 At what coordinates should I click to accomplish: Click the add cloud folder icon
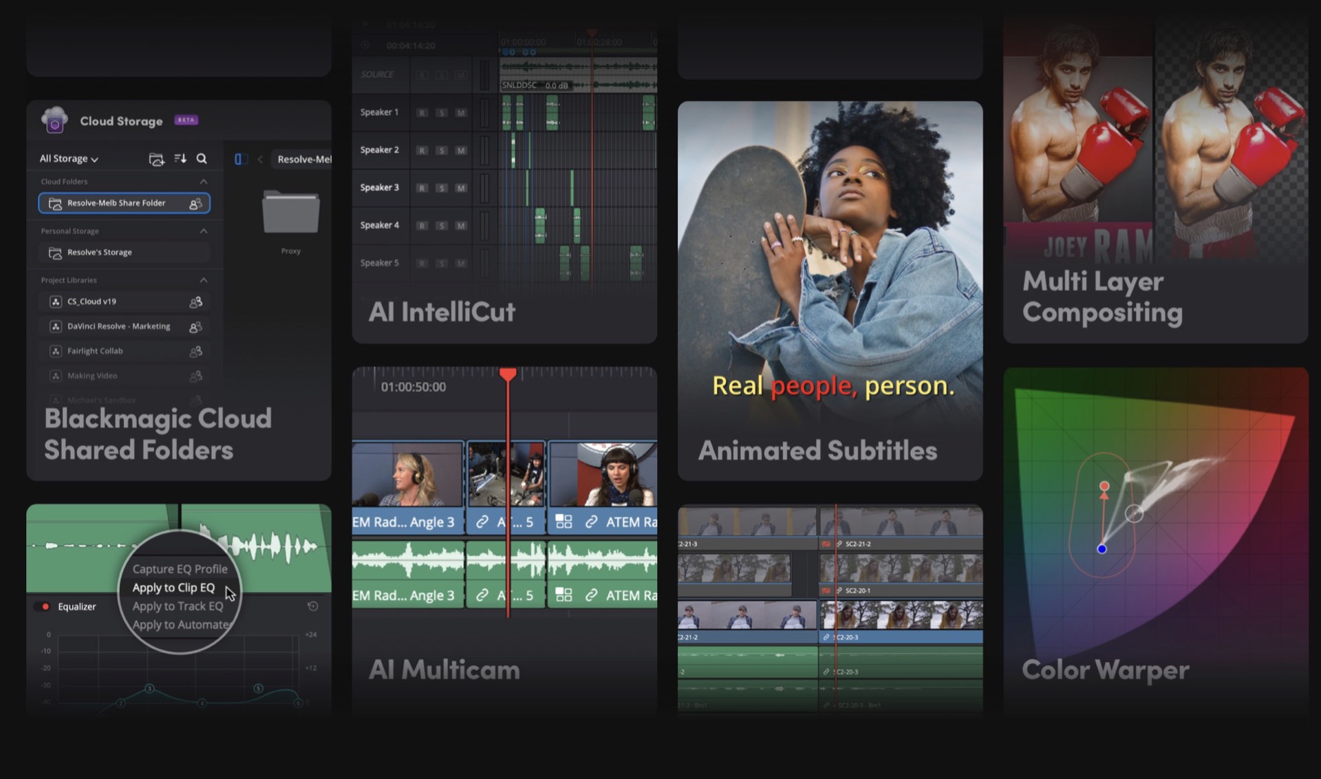click(x=156, y=159)
